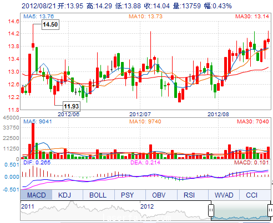Click the right range slider handle

click(x=270, y=210)
